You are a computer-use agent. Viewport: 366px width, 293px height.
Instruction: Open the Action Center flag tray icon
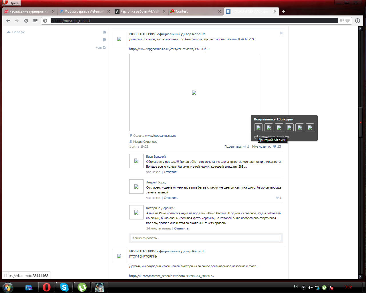coord(331,288)
